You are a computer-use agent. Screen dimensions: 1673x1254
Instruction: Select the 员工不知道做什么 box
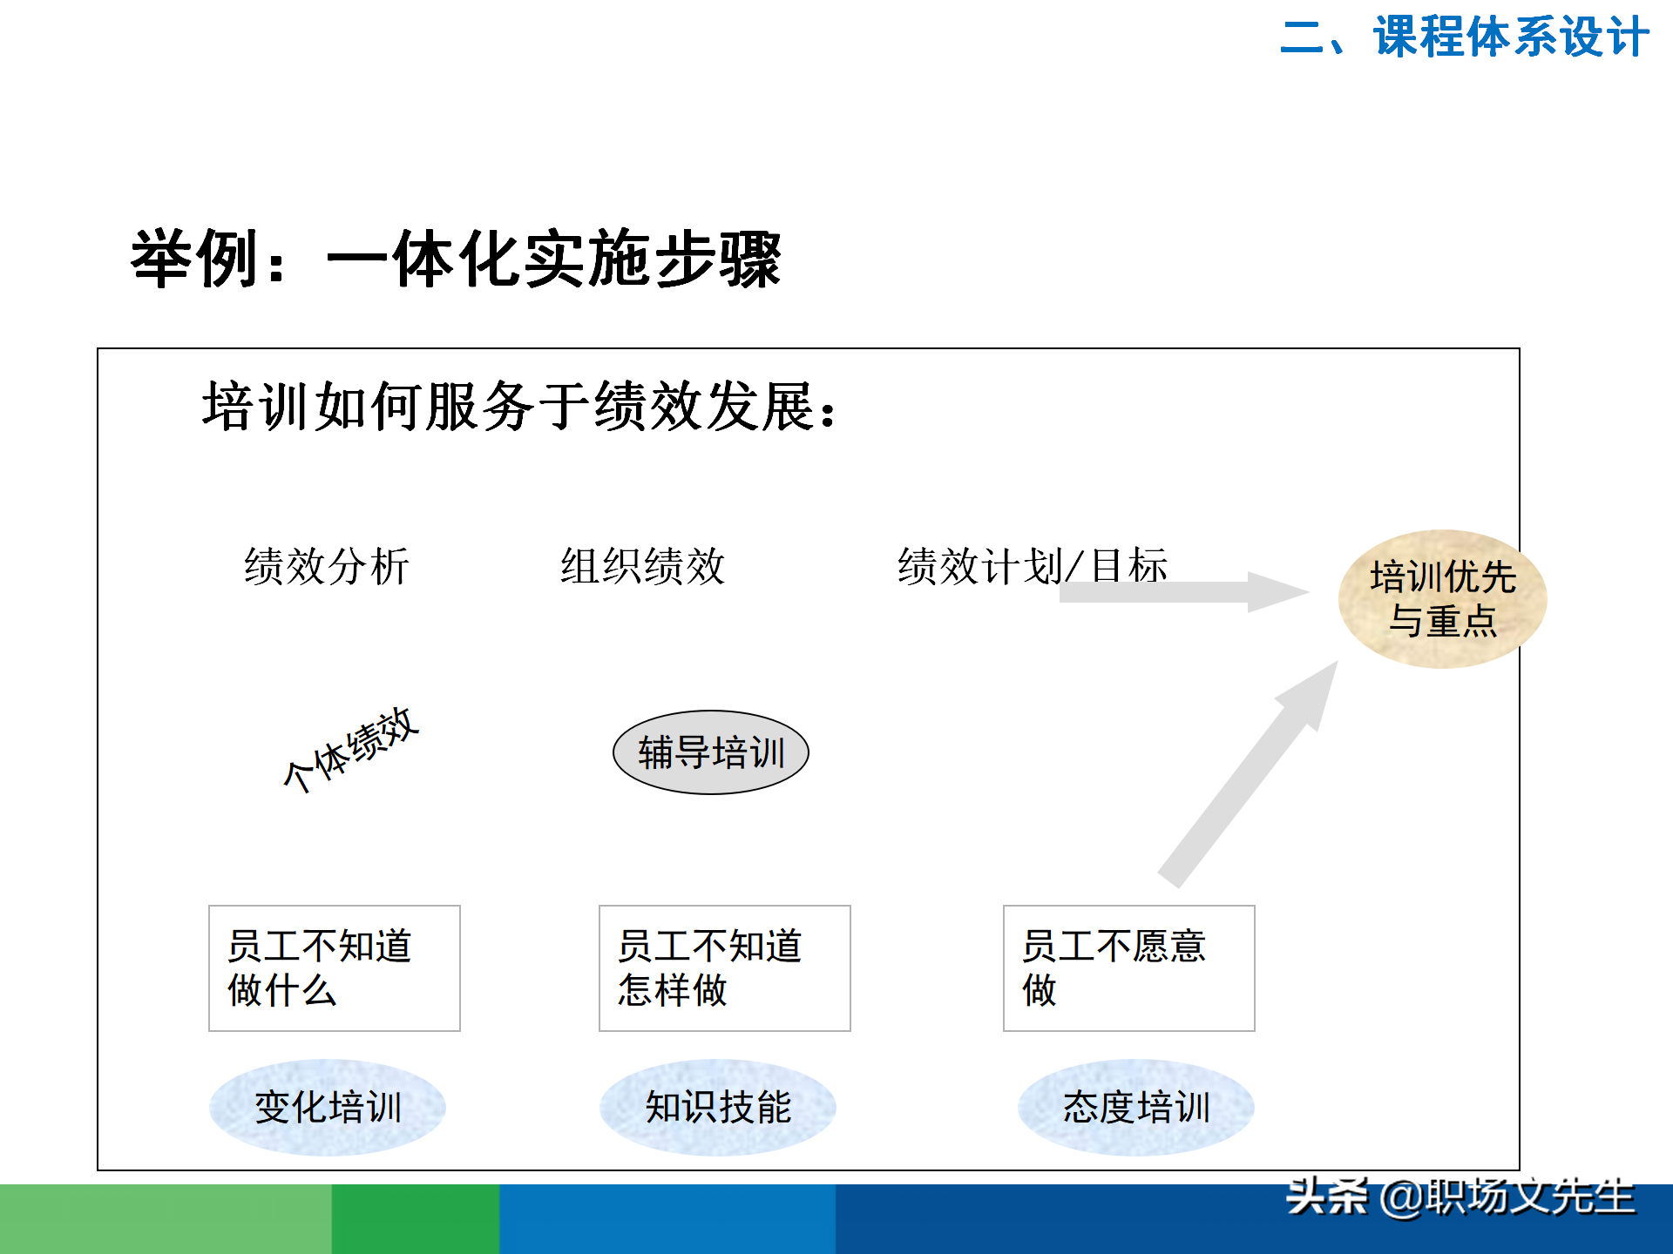[x=334, y=967]
